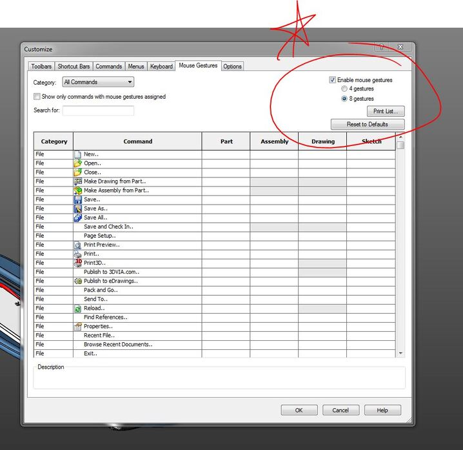Click the table vertical scrollbar thumb
The width and height of the screenshot is (463, 450).
400,145
